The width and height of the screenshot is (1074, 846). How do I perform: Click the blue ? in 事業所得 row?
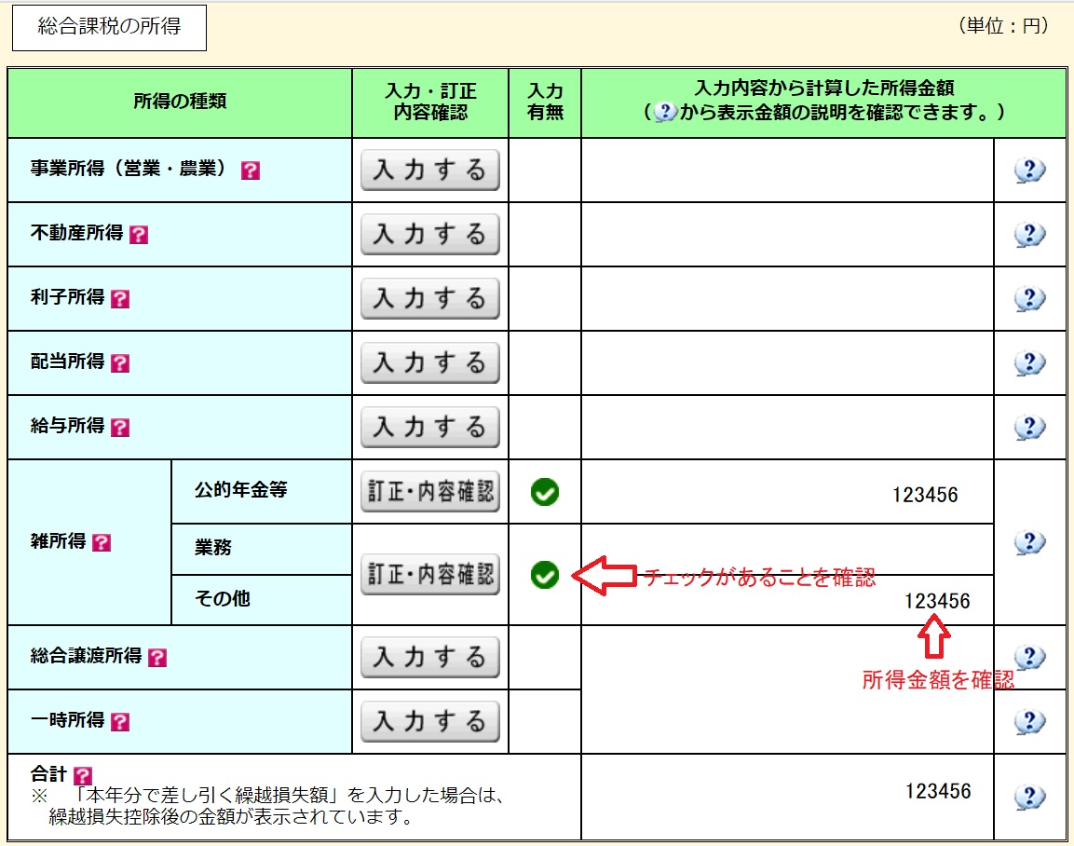pos(1028,171)
